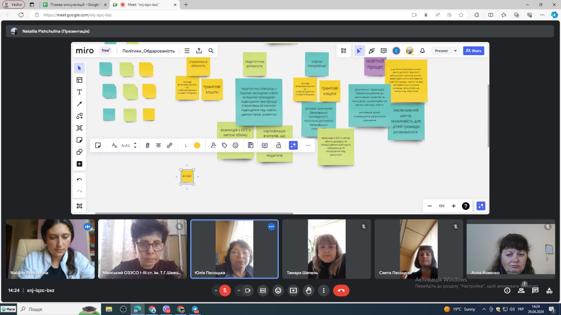
Task: Expand audio settings arrow next to microphone
Action: click(x=216, y=290)
